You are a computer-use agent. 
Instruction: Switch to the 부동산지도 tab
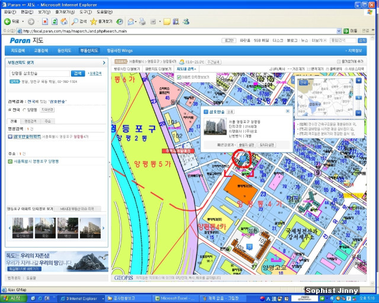point(89,50)
